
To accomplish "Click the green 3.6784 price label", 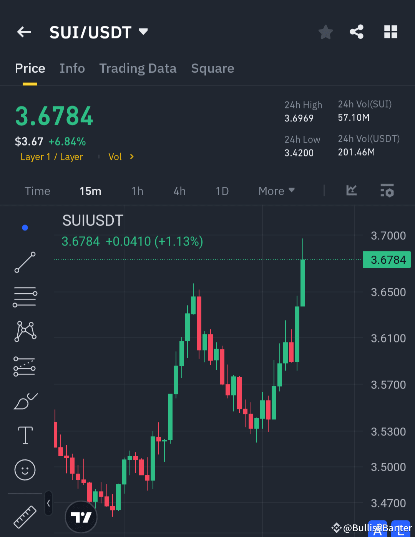I will click(387, 259).
